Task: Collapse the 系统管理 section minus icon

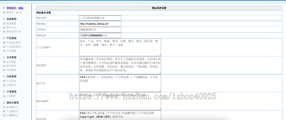Action: 4,19
